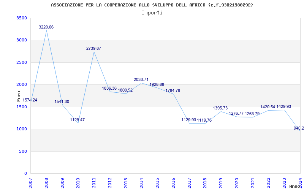Click the data label 1129.93
Viewport: 304px width, 190px height.
[x=189, y=120]
